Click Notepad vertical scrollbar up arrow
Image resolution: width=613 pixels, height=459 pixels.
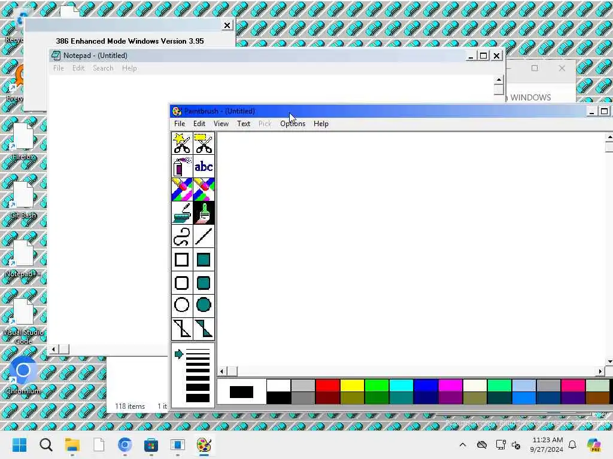[499, 79]
